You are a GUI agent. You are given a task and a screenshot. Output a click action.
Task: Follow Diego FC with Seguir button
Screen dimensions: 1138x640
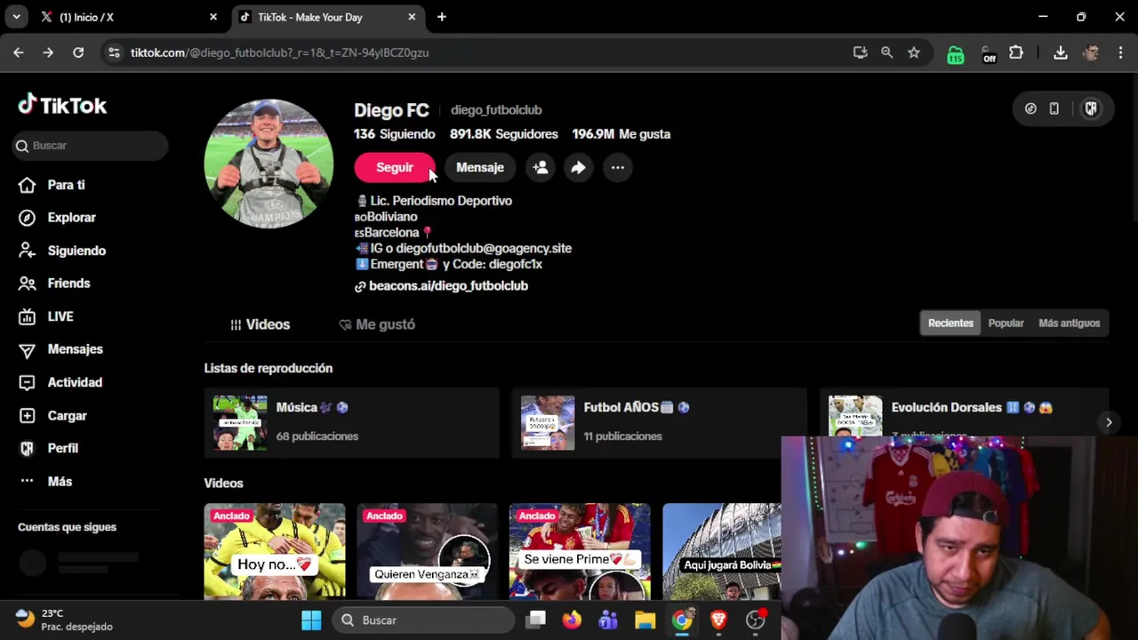(395, 167)
